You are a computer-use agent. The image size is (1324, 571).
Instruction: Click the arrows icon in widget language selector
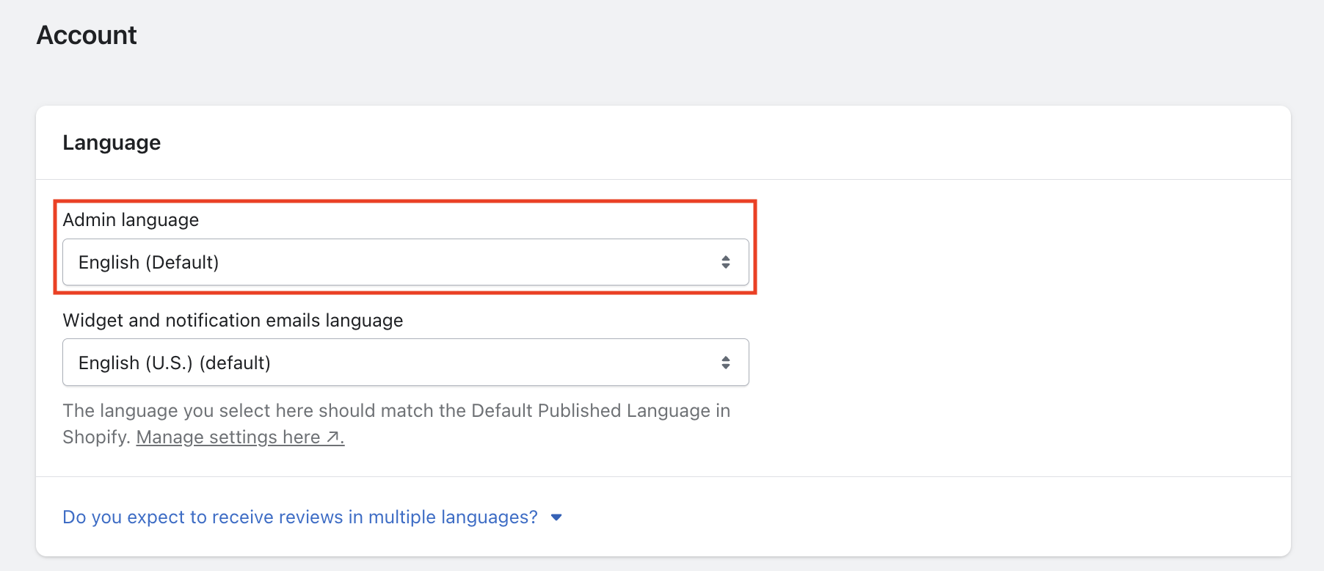[x=725, y=363]
